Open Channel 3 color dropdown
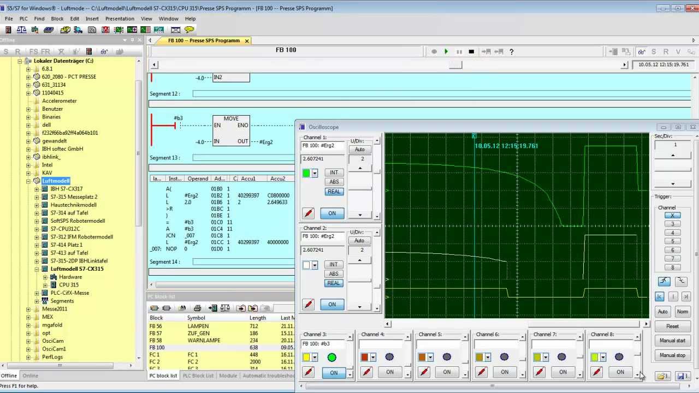This screenshot has height=393, width=699. (315, 358)
